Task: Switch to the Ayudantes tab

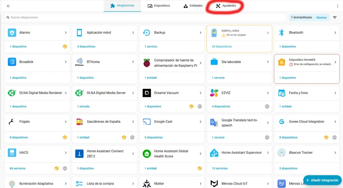Action: (226, 6)
